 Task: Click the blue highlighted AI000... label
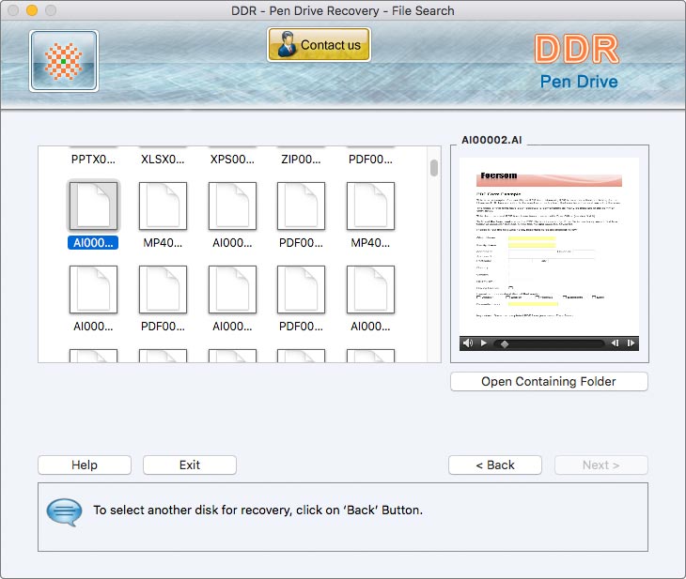(93, 243)
